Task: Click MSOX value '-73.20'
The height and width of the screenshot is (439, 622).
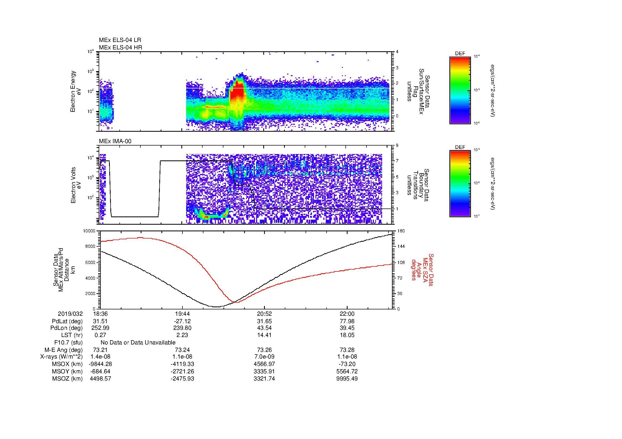Action: click(x=347, y=364)
